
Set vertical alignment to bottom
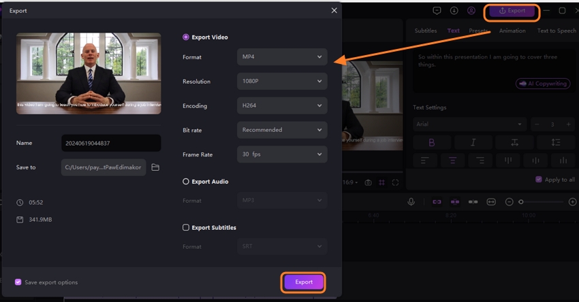point(563,161)
